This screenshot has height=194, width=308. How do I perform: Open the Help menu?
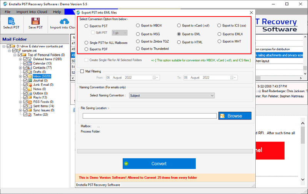click(x=57, y=12)
